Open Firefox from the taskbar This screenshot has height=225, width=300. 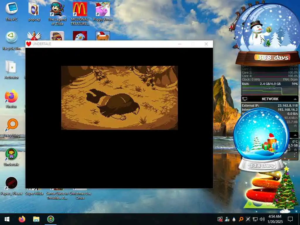pos(22,219)
